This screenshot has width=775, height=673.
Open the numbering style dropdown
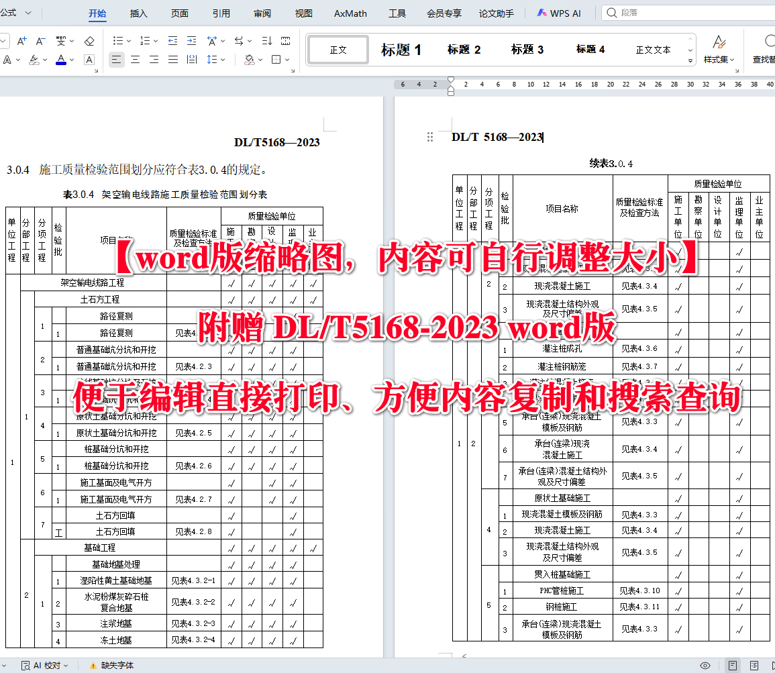(x=156, y=41)
